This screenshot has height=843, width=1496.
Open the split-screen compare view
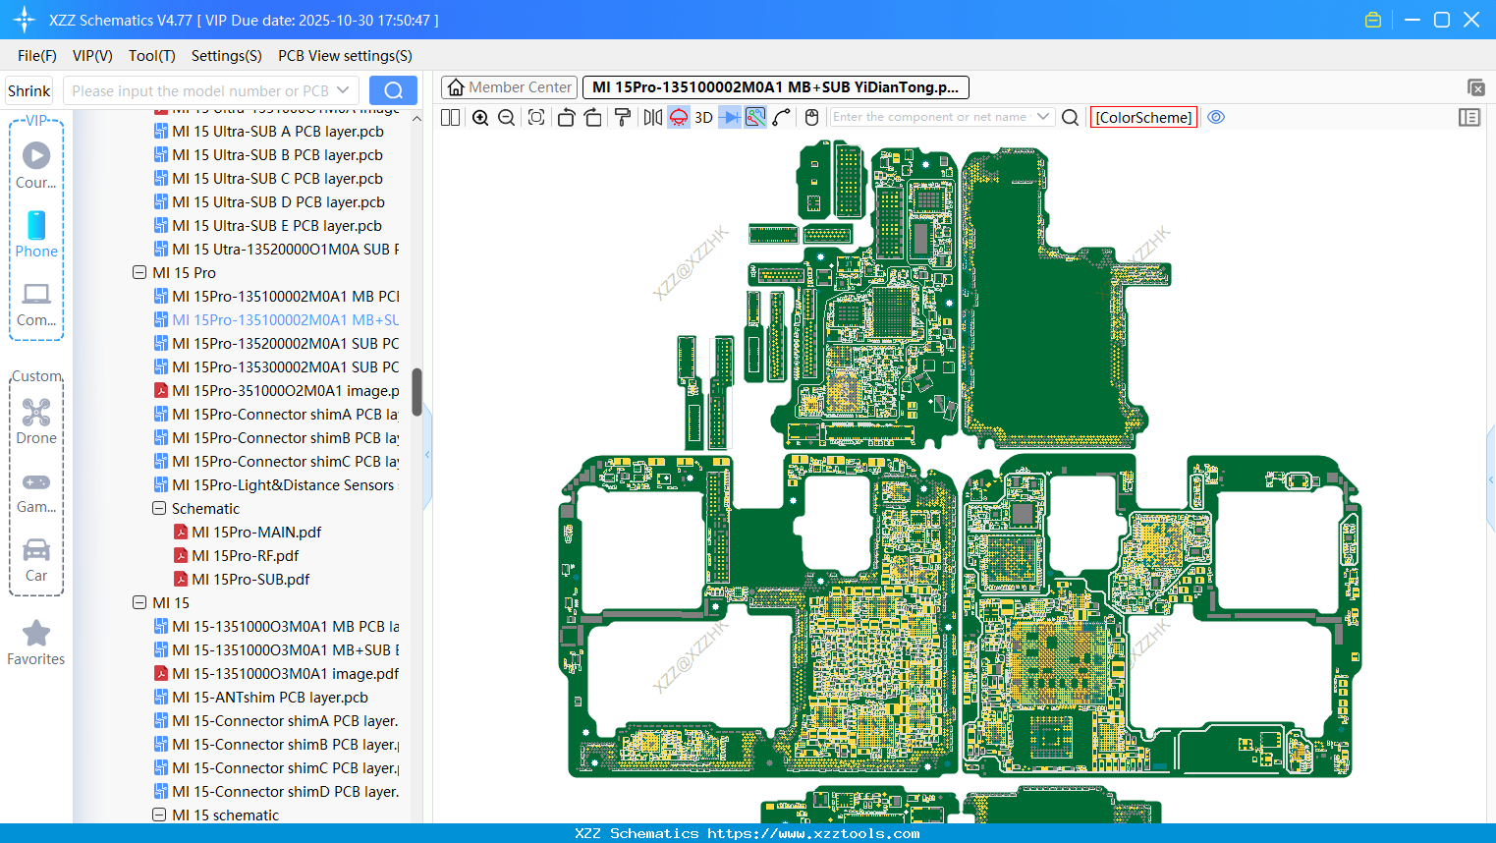click(450, 117)
